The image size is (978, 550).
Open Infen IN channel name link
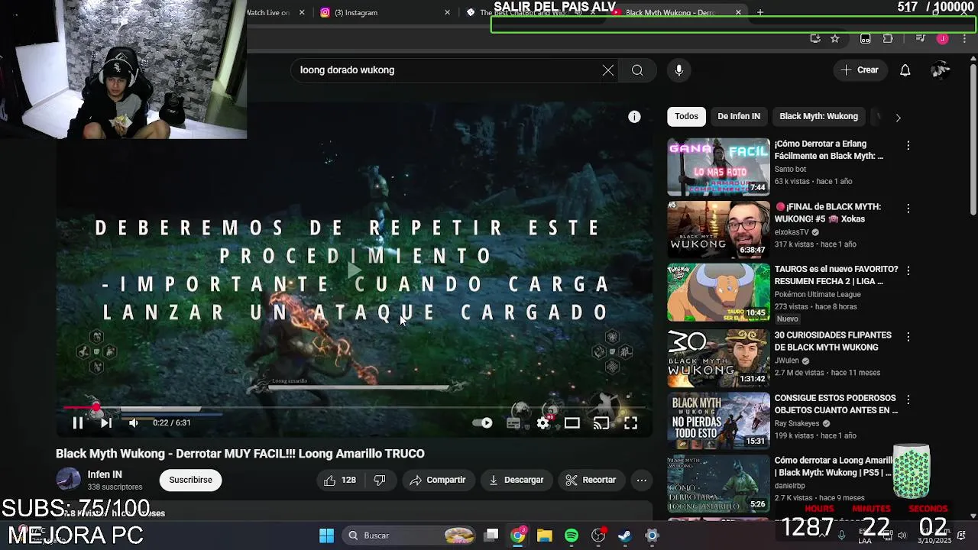point(105,474)
